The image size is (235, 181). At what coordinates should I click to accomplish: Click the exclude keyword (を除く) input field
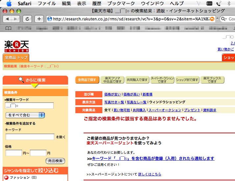coord(30,137)
